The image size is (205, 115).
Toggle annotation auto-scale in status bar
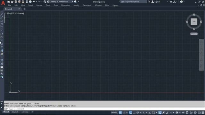[x=163, y=113]
